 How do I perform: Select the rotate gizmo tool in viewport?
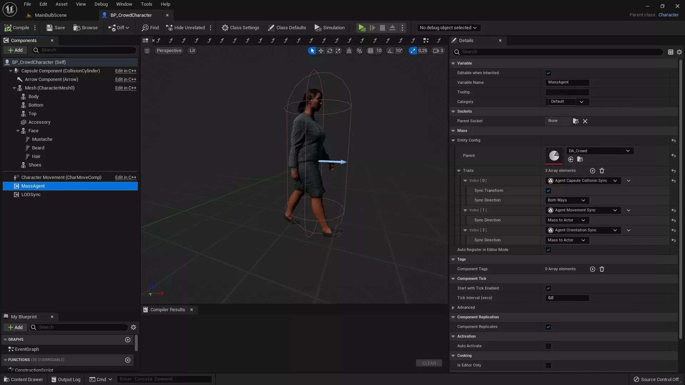(x=329, y=51)
